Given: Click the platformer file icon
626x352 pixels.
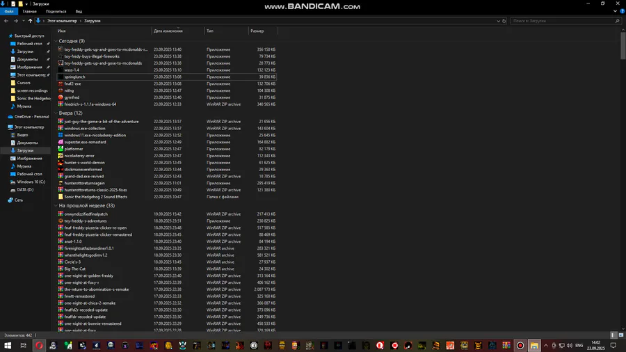Looking at the screenshot, I should pyautogui.click(x=61, y=148).
